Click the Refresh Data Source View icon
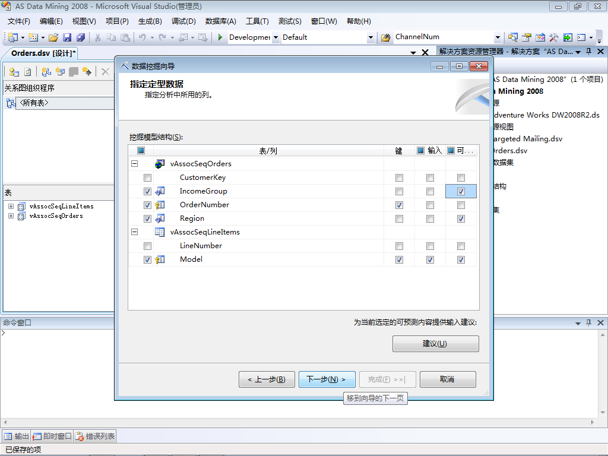Screen dimensions: 608x456 (x=27, y=72)
